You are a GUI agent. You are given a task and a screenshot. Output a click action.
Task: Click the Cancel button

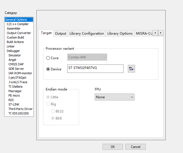click(135, 147)
